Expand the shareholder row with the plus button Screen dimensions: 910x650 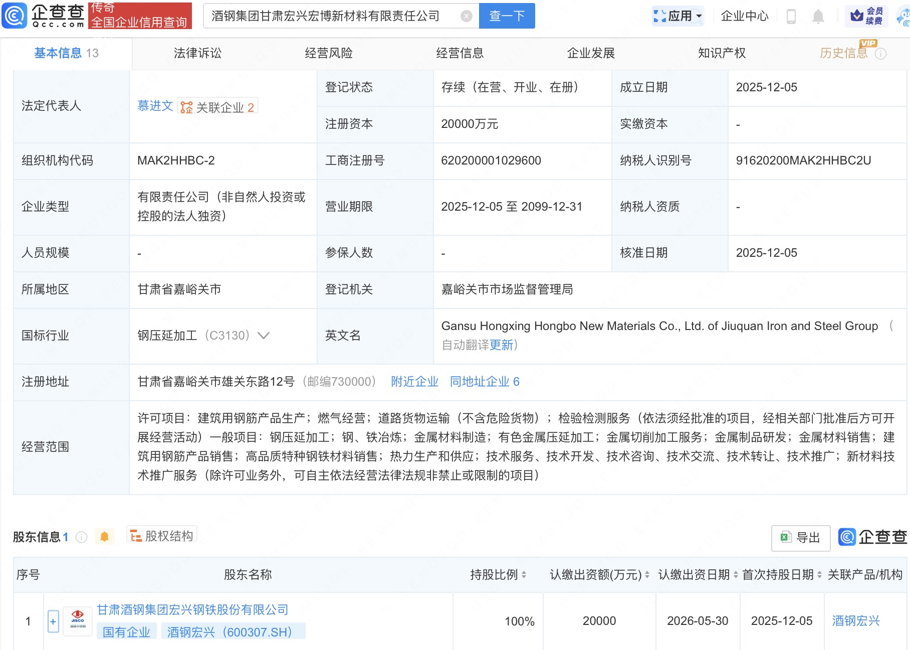pyautogui.click(x=53, y=621)
